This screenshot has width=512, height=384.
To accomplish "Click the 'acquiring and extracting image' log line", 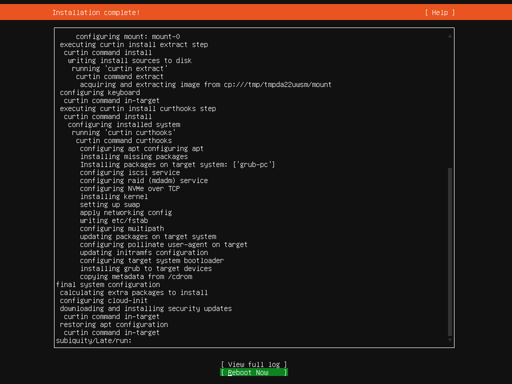I will 205,84.
